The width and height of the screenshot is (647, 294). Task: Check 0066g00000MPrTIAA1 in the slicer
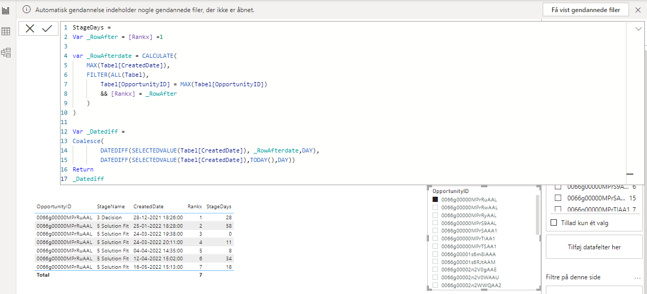tap(435, 238)
